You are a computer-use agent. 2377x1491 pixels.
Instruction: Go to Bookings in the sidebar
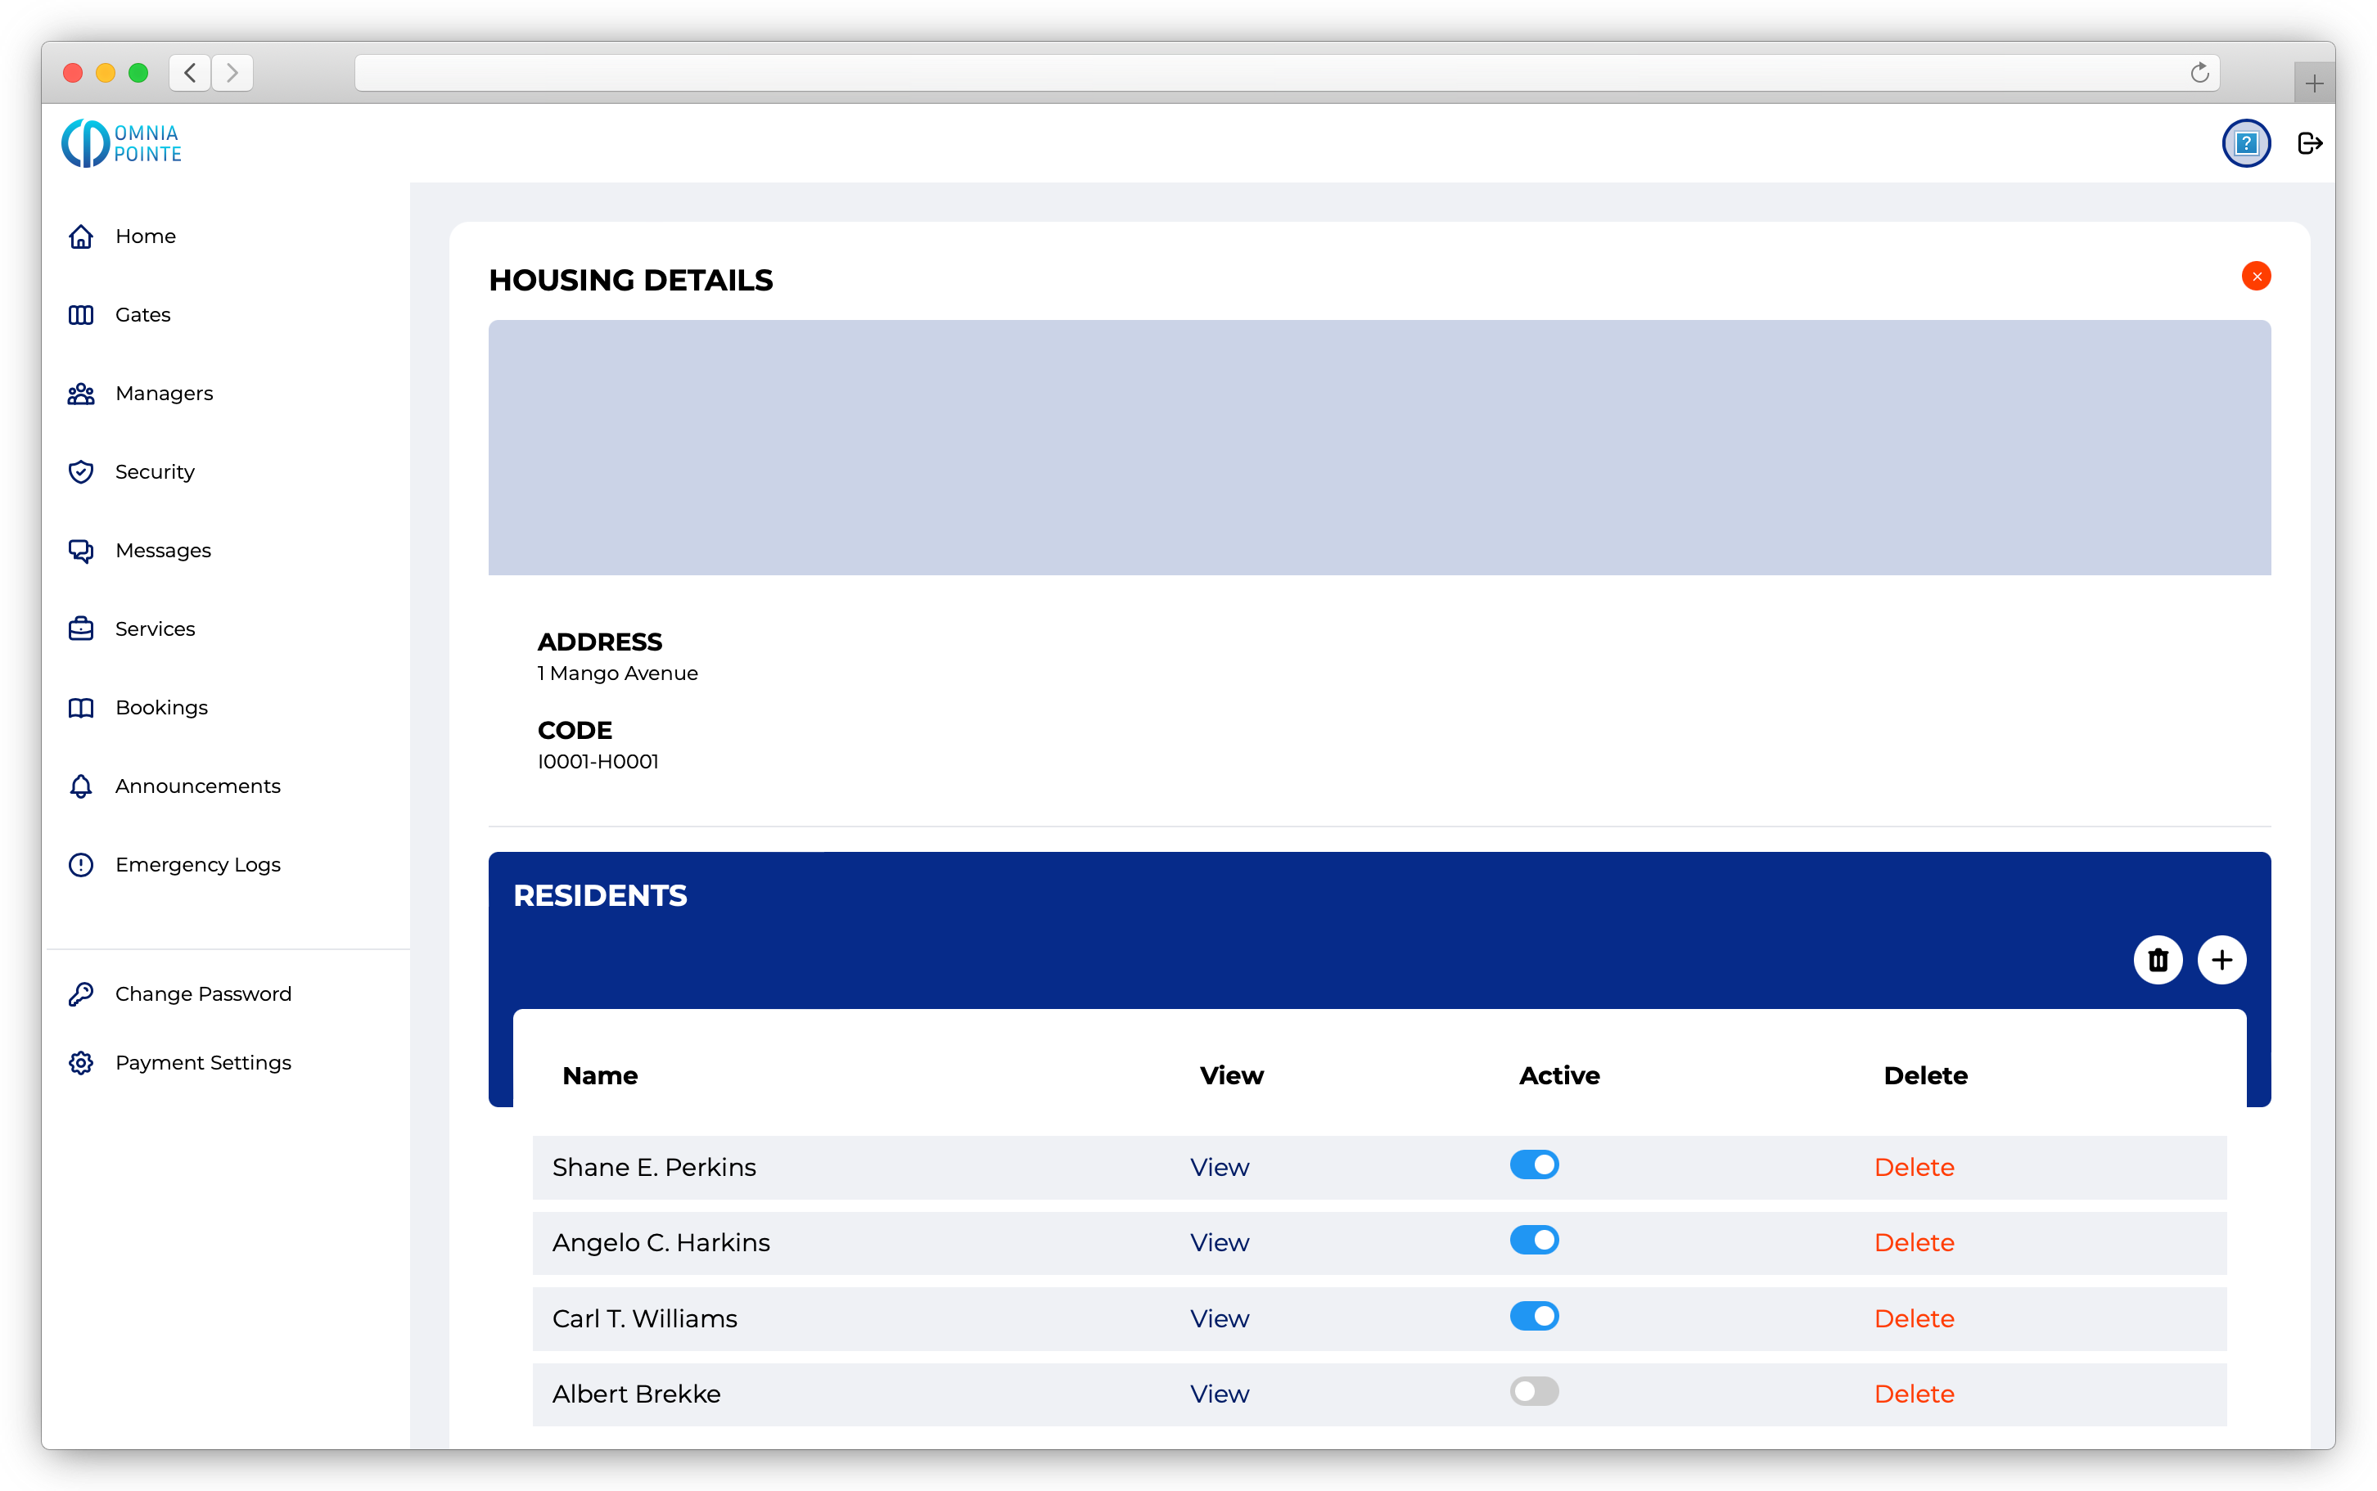click(160, 707)
